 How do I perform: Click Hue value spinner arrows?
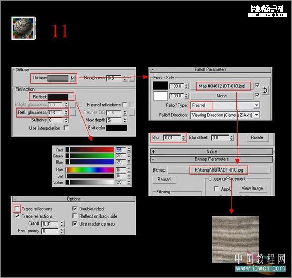(129, 170)
